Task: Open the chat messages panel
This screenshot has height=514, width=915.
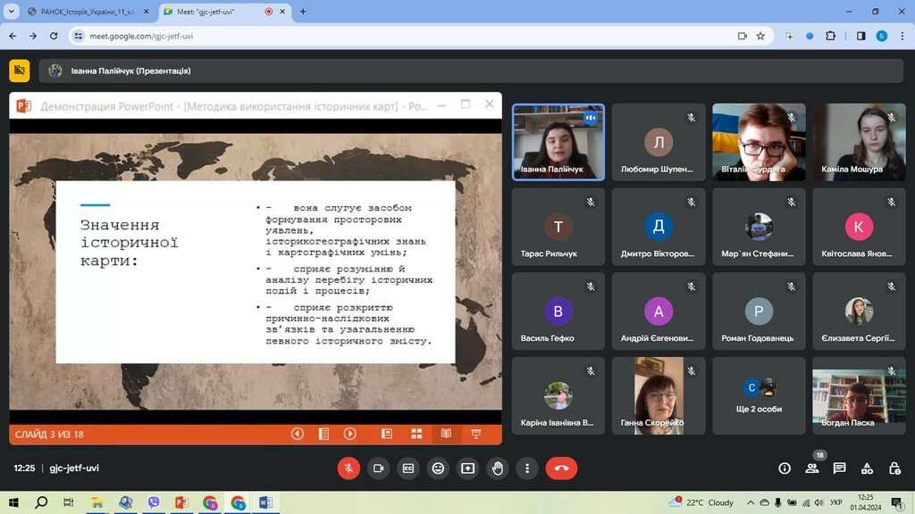Action: pyautogui.click(x=839, y=468)
